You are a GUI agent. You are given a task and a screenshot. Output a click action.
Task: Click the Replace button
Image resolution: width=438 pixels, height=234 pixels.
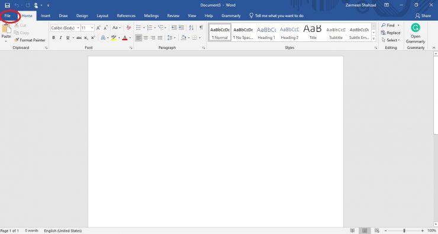point(391,32)
